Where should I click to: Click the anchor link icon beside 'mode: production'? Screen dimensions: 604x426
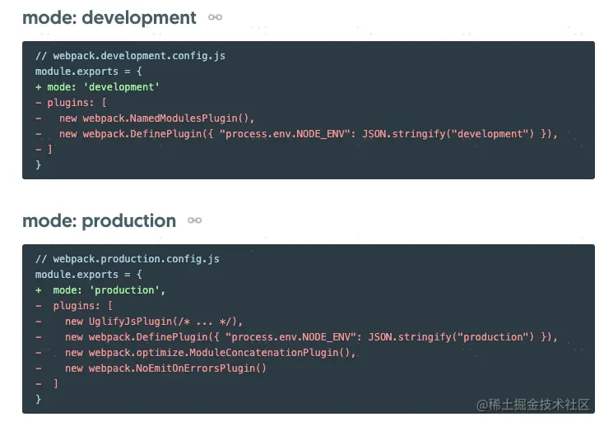click(x=194, y=220)
